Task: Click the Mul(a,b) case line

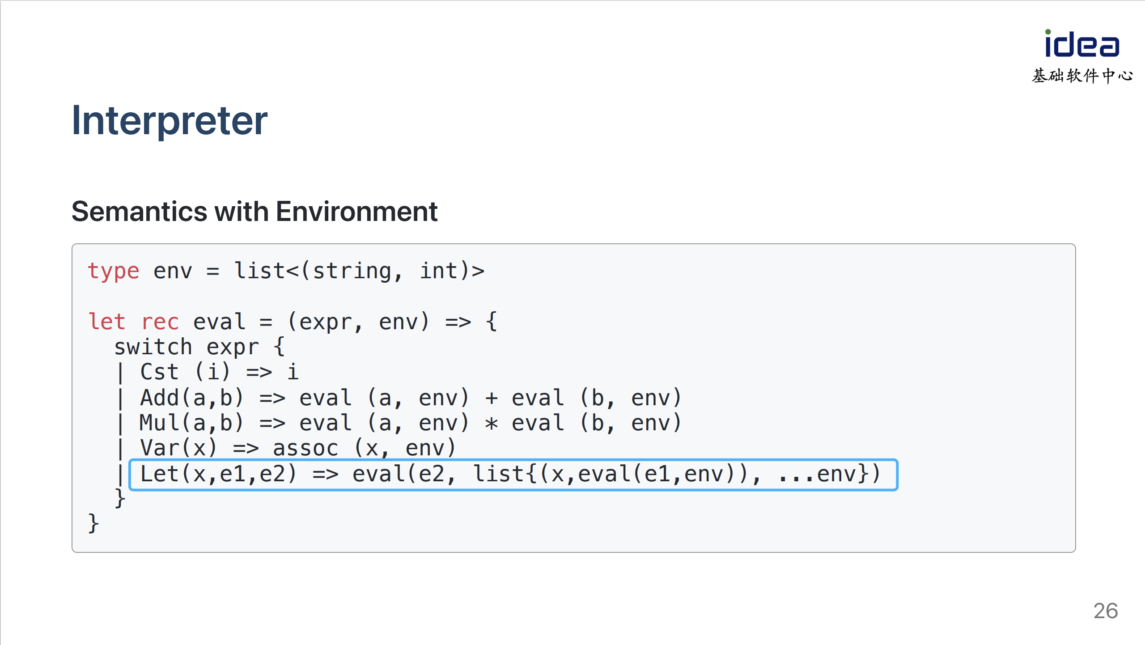Action: coord(410,423)
